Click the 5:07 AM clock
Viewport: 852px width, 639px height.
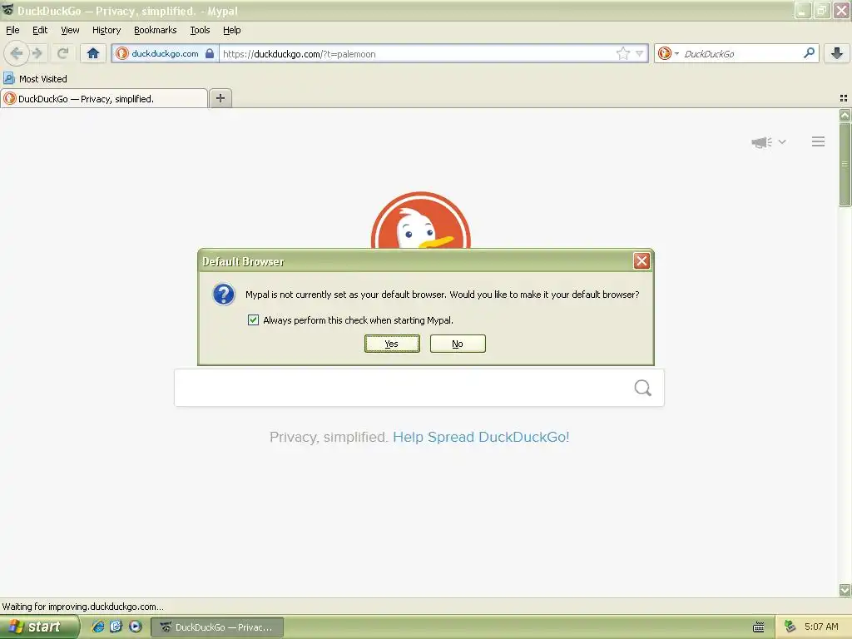821,627
